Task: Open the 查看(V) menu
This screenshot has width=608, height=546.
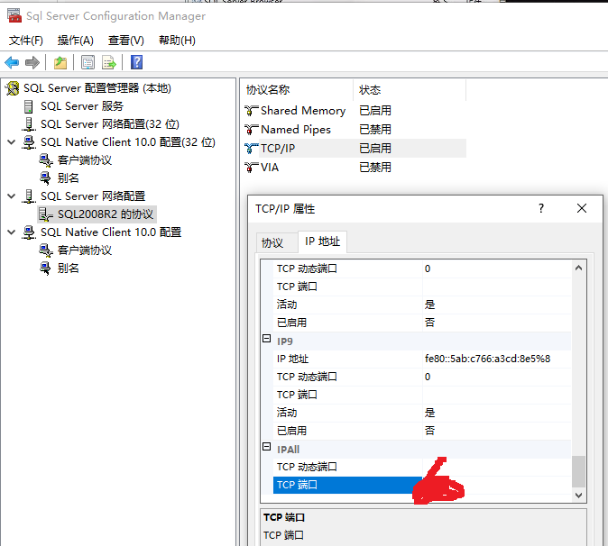Action: click(126, 41)
